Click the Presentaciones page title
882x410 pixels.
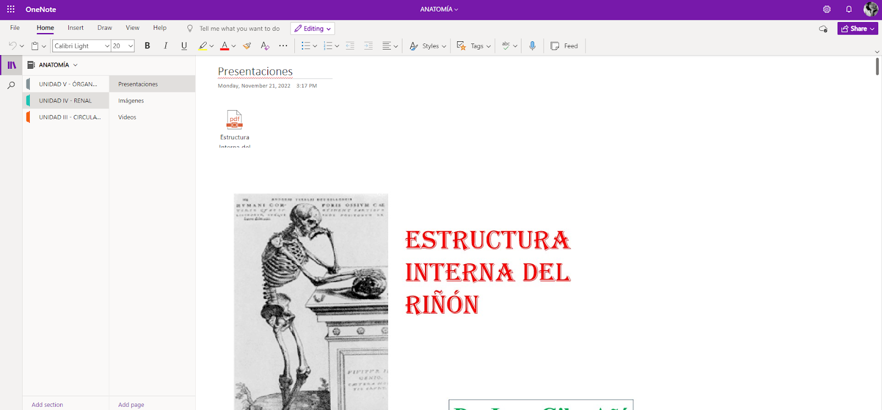[x=255, y=72]
